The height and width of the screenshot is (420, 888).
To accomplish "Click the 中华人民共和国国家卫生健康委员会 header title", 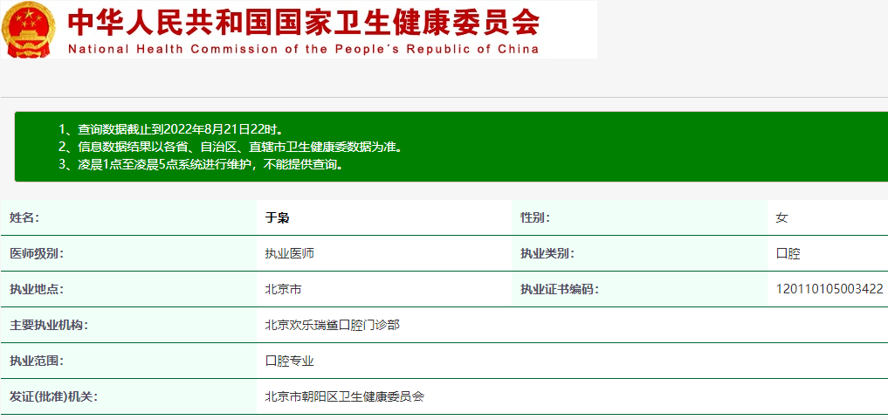I will (x=303, y=22).
